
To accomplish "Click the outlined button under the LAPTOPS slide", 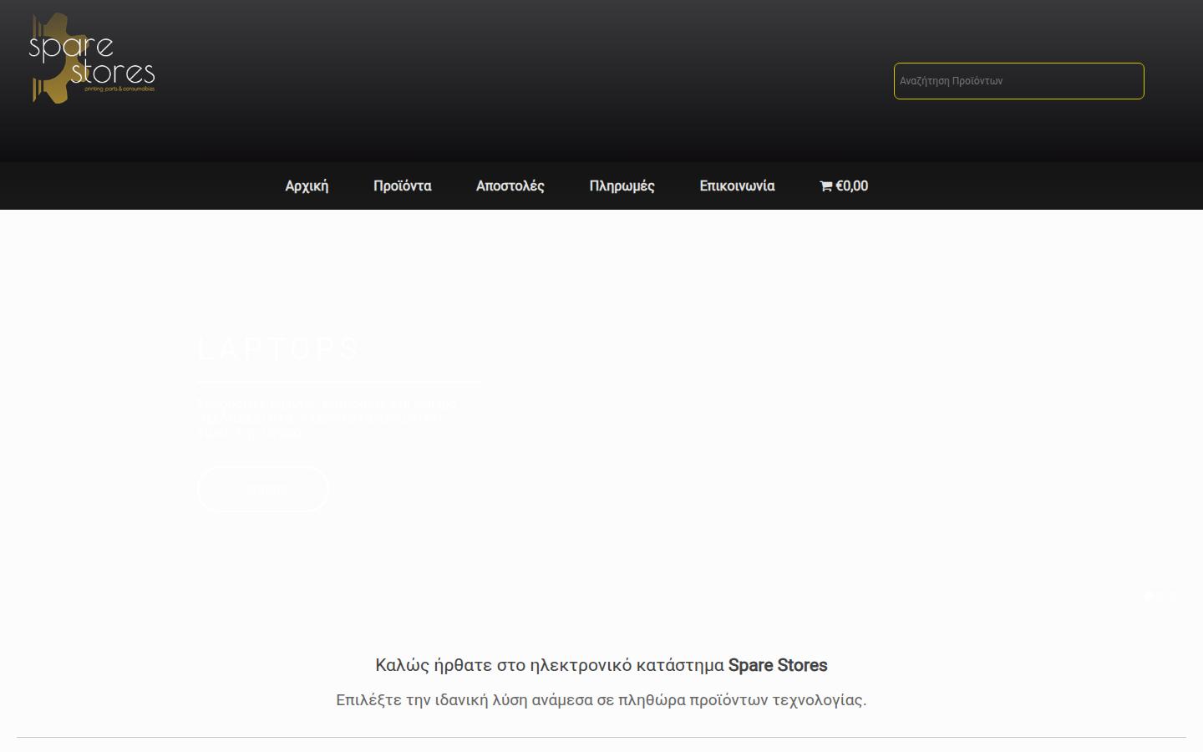I will point(263,489).
